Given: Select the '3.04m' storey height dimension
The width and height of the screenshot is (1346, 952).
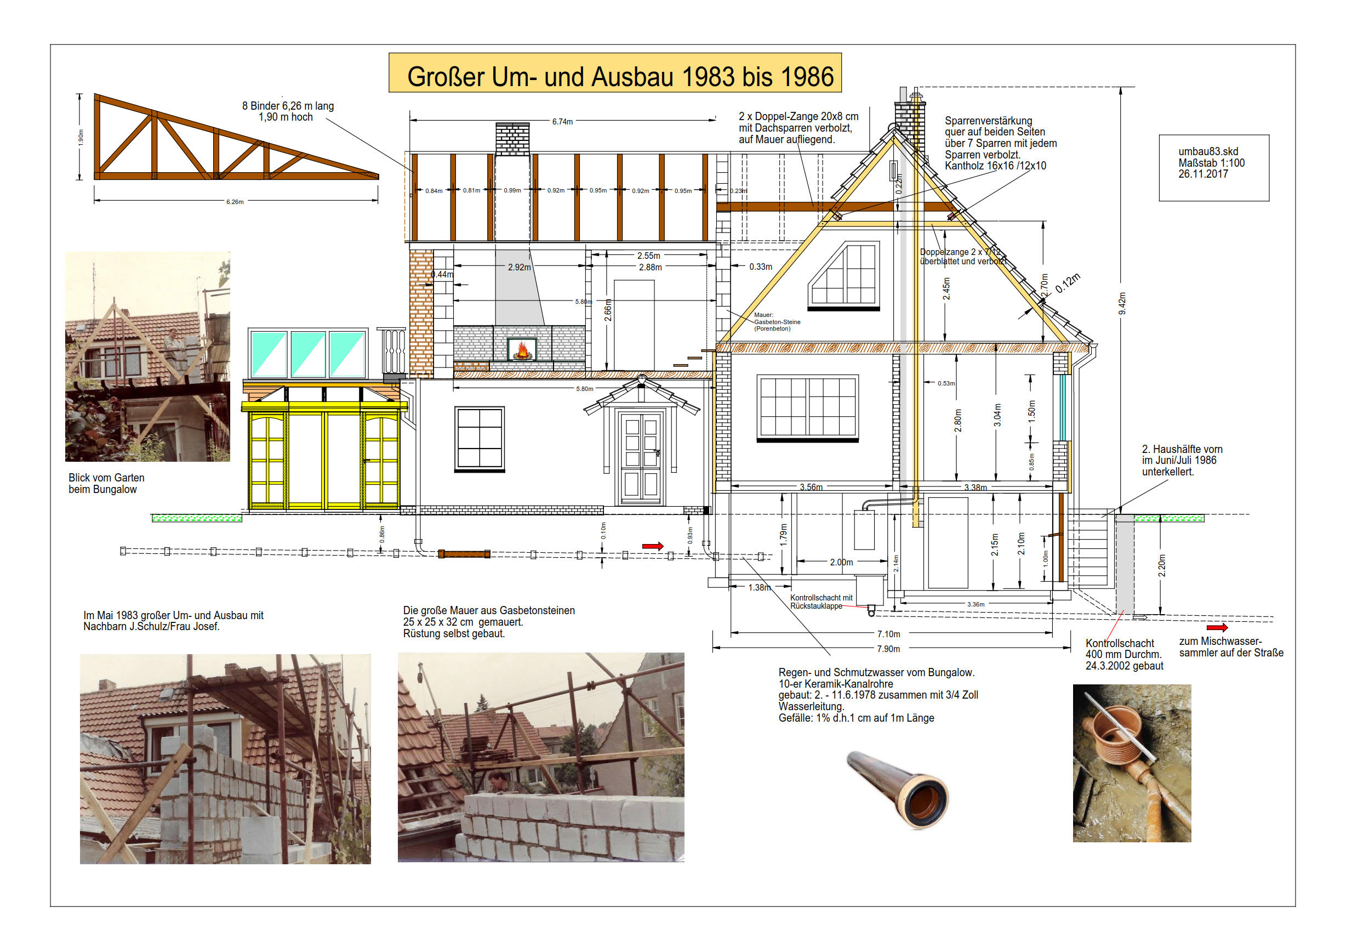Looking at the screenshot, I should pos(997,415).
